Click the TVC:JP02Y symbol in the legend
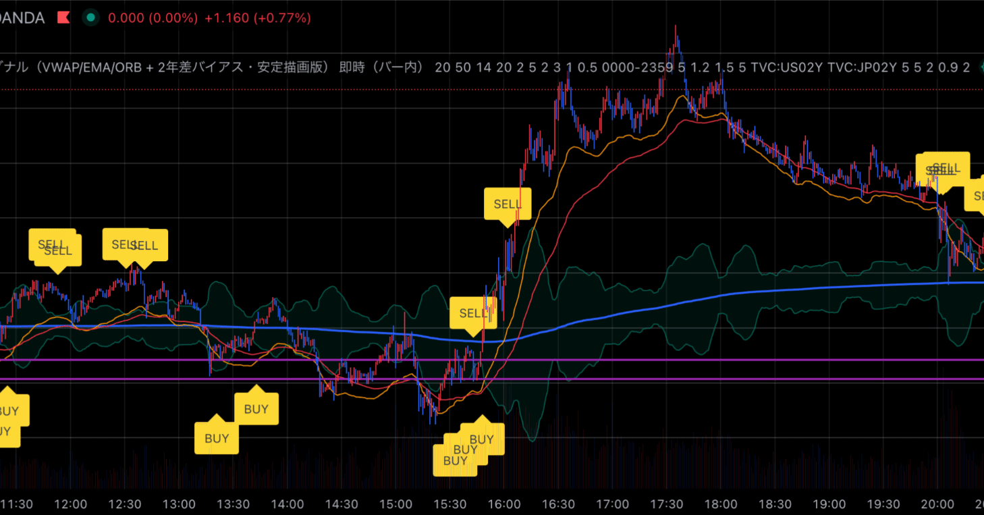984x515 pixels. 863,67
